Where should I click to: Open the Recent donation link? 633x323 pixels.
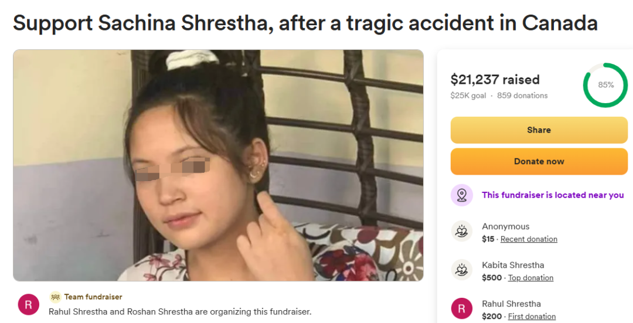click(529, 239)
